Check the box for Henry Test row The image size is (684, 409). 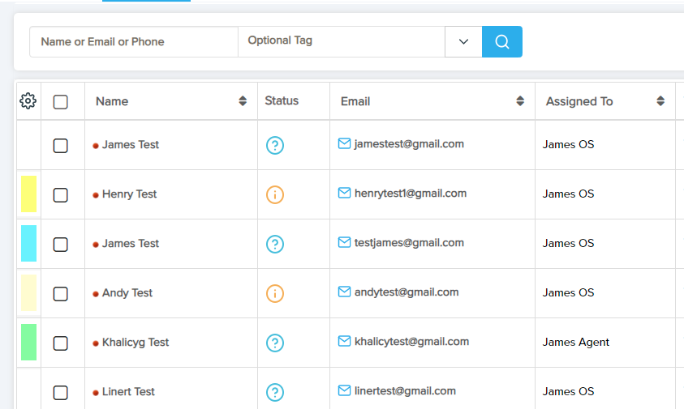click(x=60, y=194)
